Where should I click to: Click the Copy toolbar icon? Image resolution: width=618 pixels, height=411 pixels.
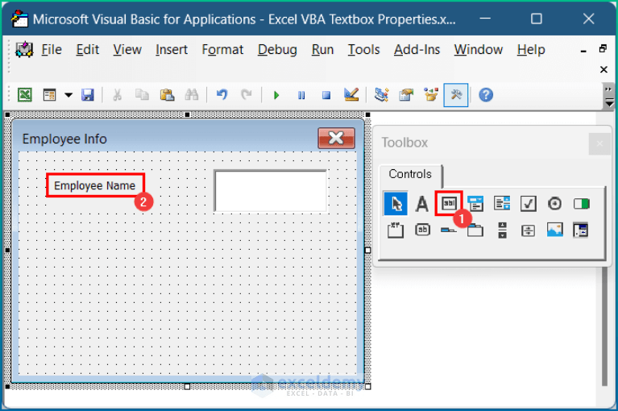[142, 95]
